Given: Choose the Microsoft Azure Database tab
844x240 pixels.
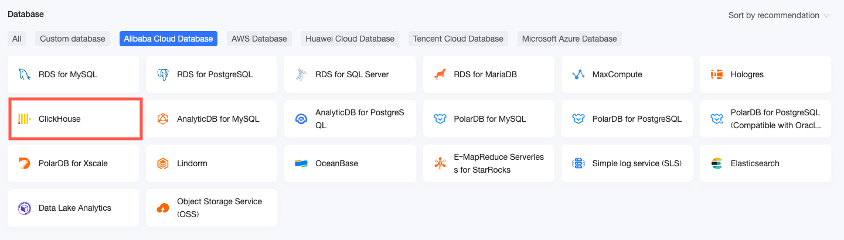Looking at the screenshot, I should [x=570, y=39].
